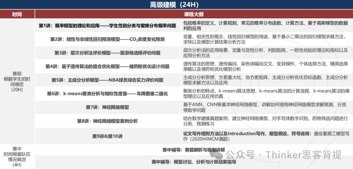Click the 第7讲 神经网络模型 title
Viewport: 353px width, 169px height.
tap(107, 107)
